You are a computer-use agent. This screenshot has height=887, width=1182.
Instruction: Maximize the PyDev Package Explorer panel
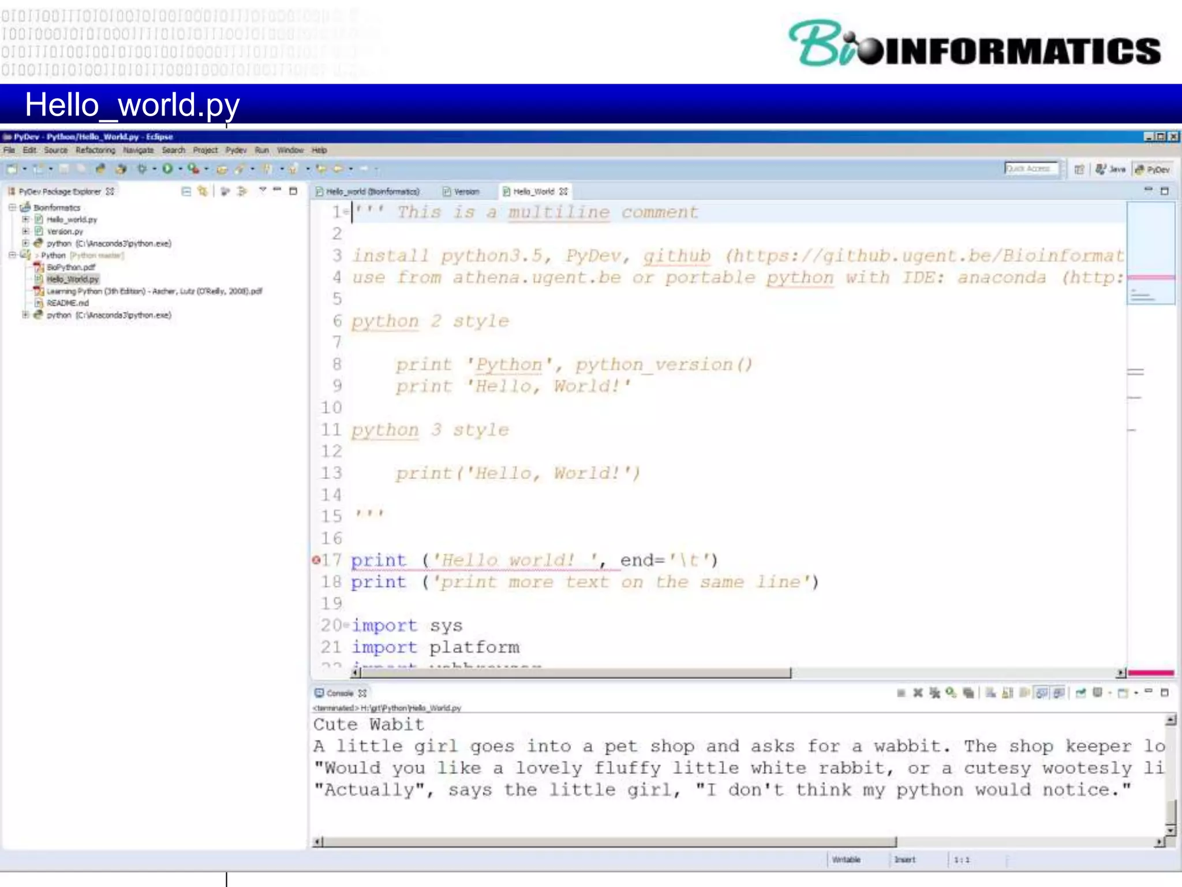point(293,191)
